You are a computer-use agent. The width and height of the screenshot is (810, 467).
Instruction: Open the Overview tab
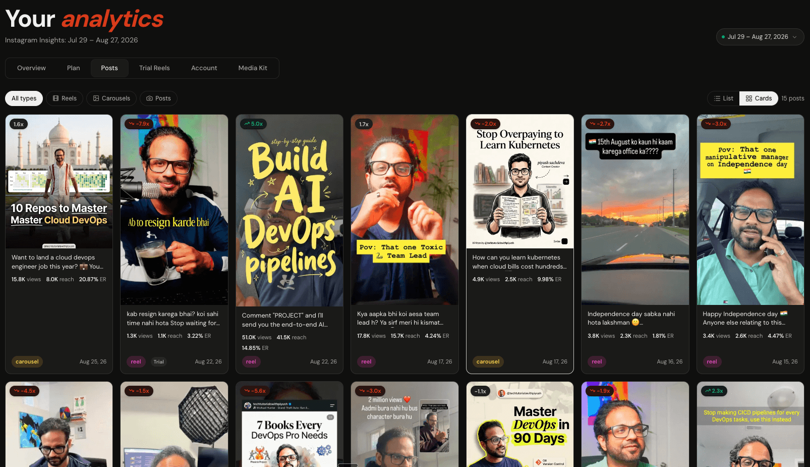(31, 68)
